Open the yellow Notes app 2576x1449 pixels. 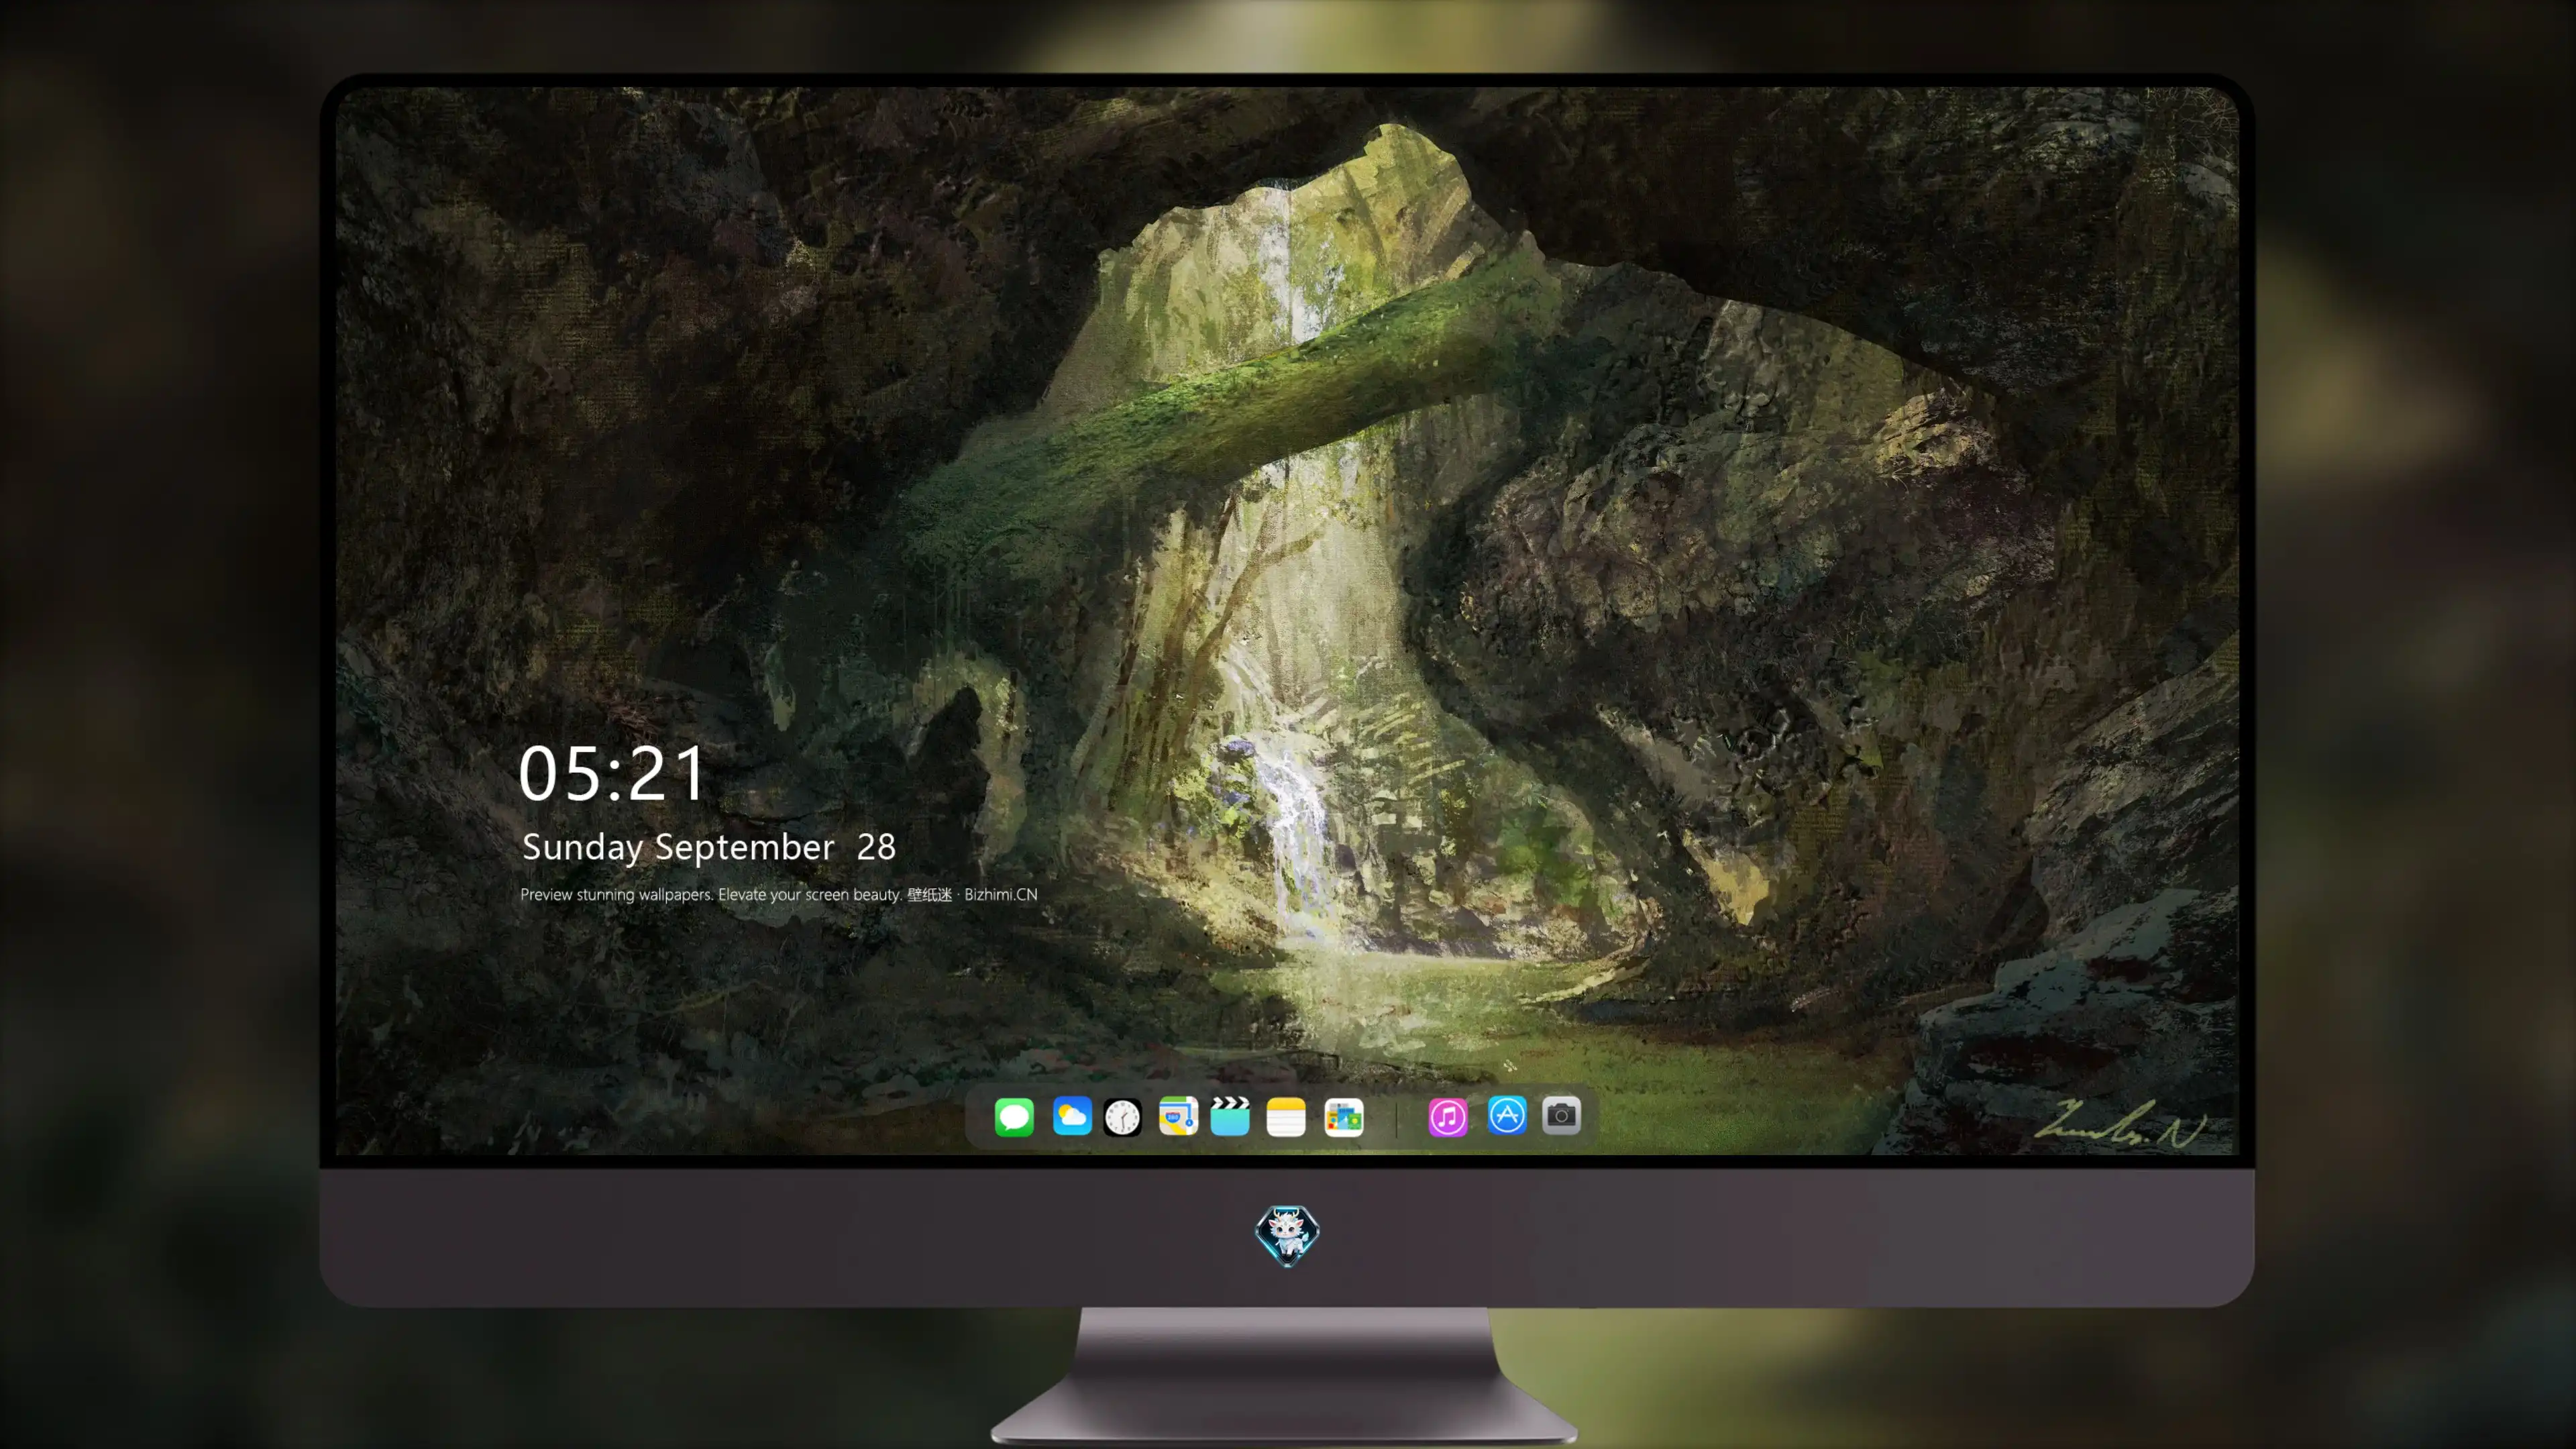point(1286,1117)
